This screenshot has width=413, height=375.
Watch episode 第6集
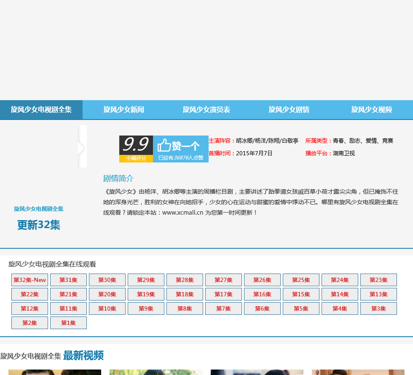click(262, 309)
